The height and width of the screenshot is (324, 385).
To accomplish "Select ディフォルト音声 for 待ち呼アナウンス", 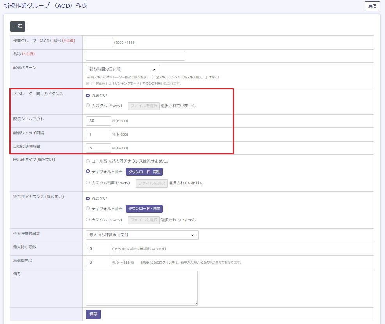I will [x=88, y=209].
